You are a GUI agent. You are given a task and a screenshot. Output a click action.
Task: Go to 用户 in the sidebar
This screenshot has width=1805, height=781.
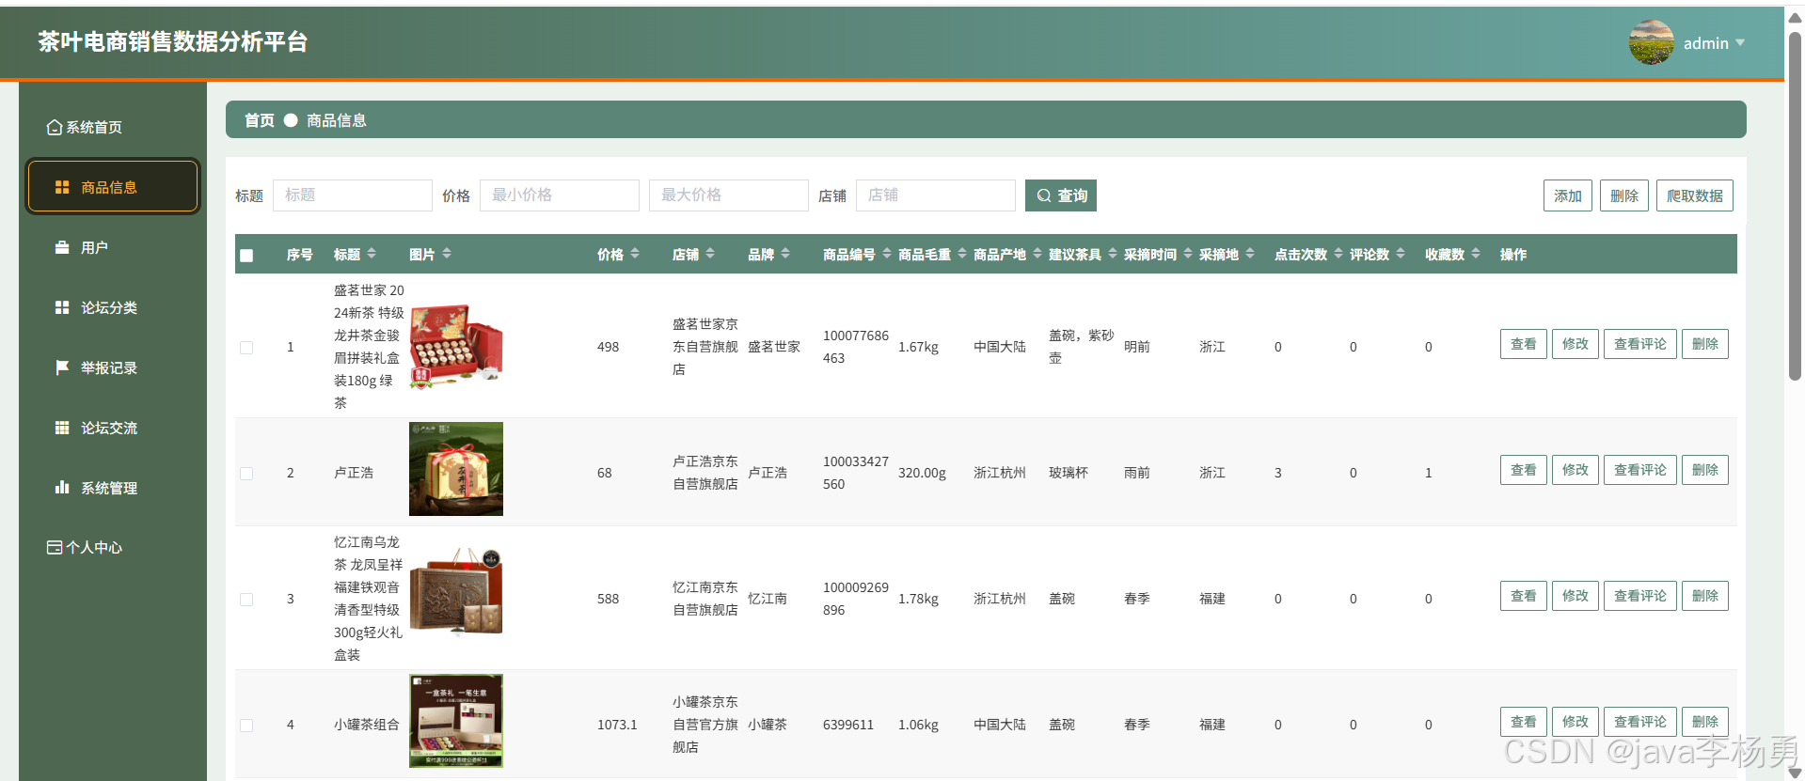[x=113, y=247]
